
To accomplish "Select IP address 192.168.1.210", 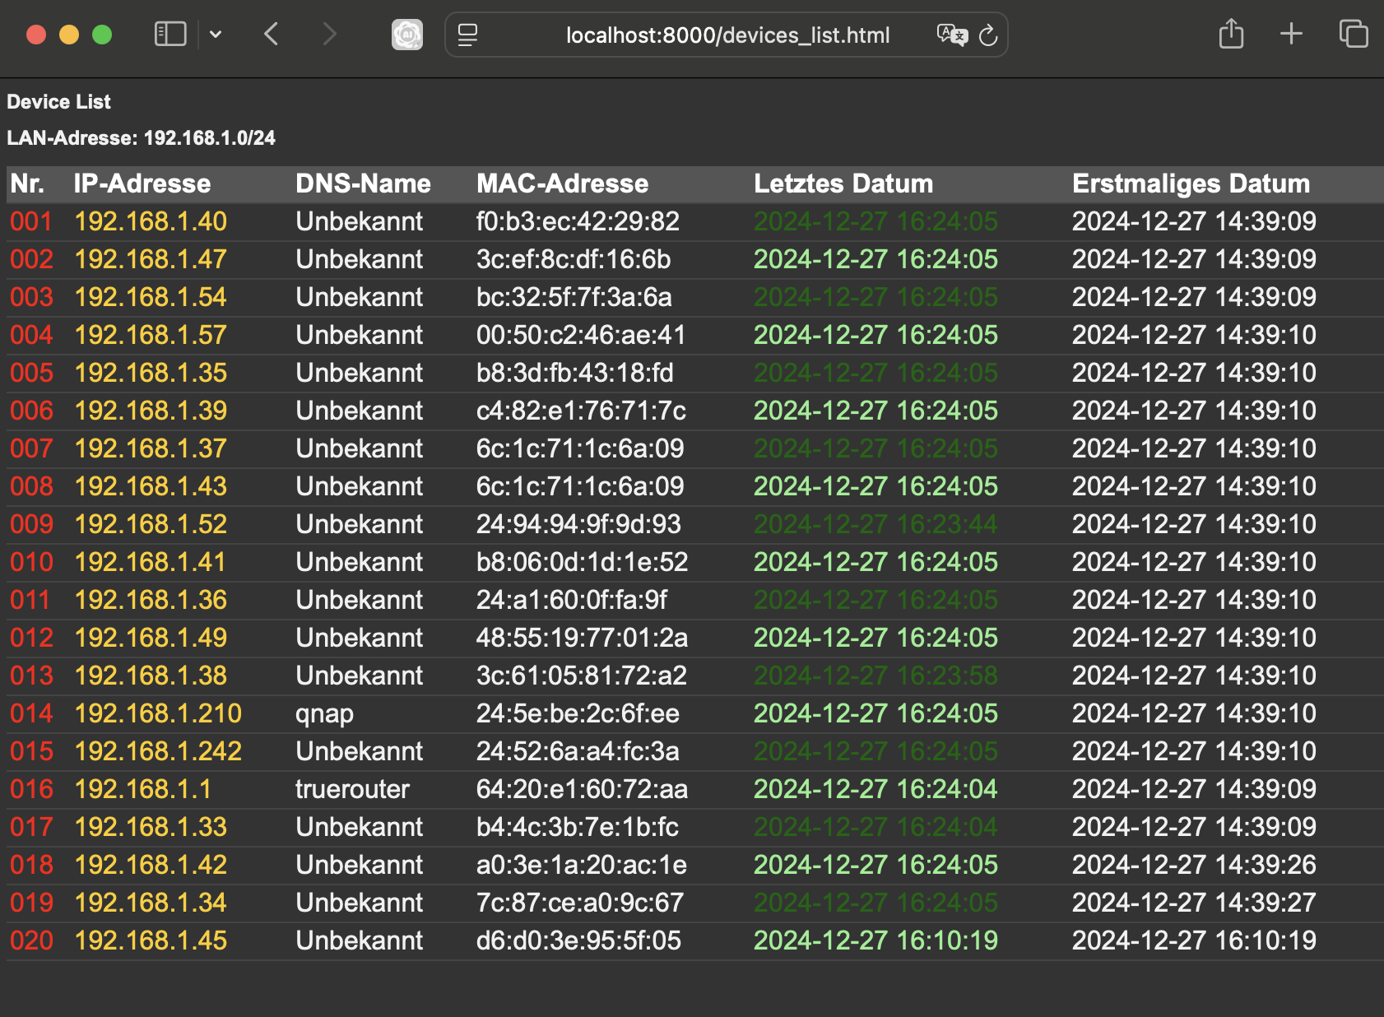I will pyautogui.click(x=158, y=713).
